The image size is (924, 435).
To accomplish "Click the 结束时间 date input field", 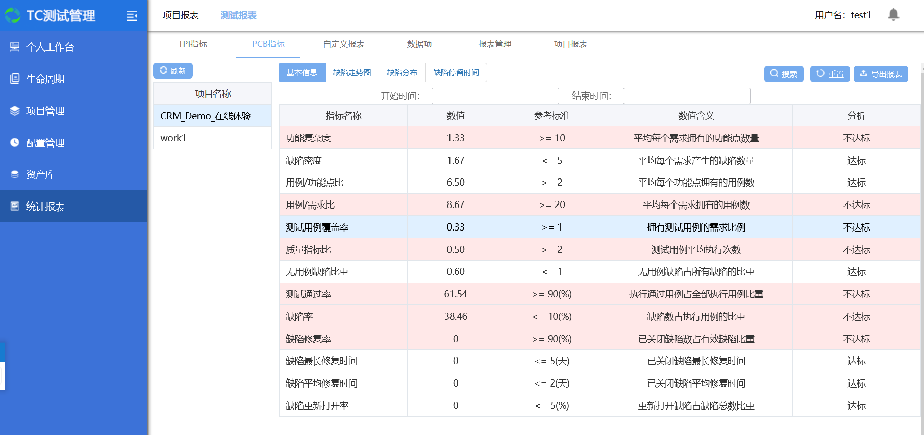I will [686, 96].
